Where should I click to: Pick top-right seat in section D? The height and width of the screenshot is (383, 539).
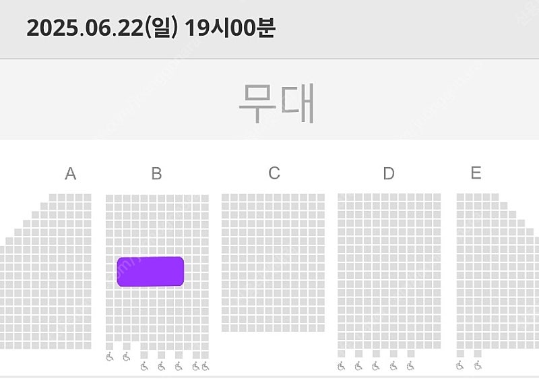click(437, 197)
